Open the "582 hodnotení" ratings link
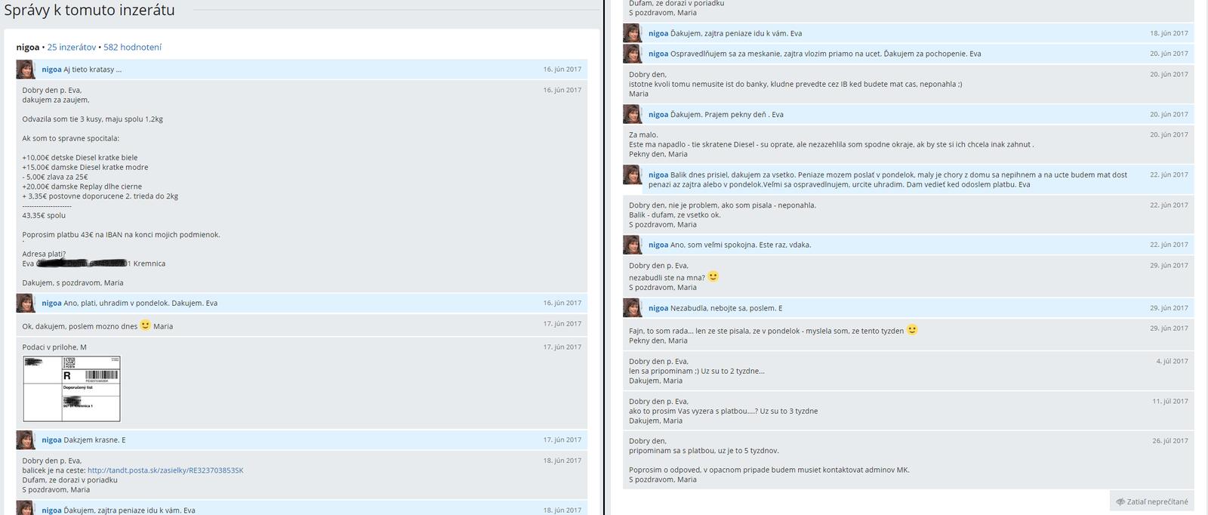Viewport: 1208px width, 515px height. pyautogui.click(x=132, y=47)
